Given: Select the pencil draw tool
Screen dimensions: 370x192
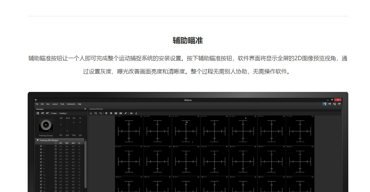Looking at the screenshot, I should pos(125,113).
